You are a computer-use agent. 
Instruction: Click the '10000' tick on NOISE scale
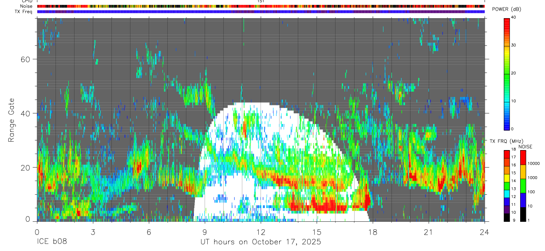(x=533, y=163)
